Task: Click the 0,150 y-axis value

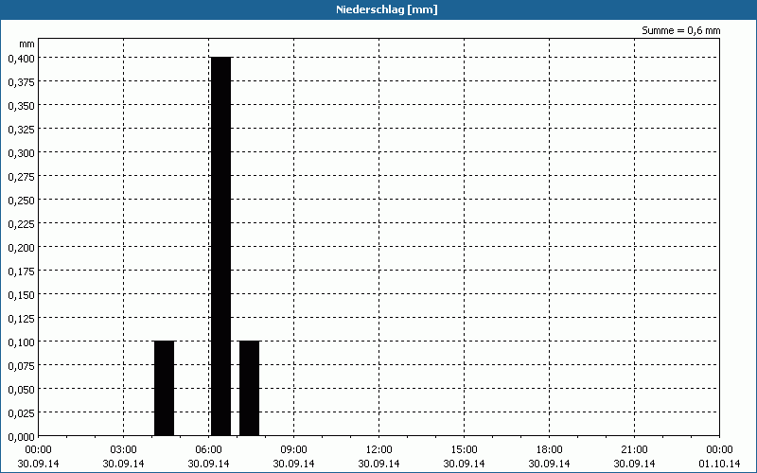Action: pyautogui.click(x=22, y=294)
